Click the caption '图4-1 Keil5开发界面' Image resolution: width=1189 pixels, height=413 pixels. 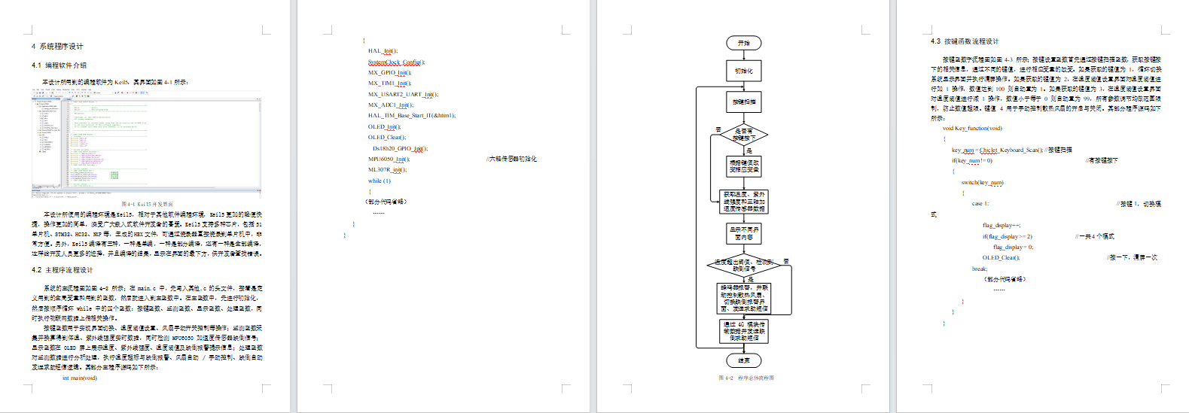point(147,204)
